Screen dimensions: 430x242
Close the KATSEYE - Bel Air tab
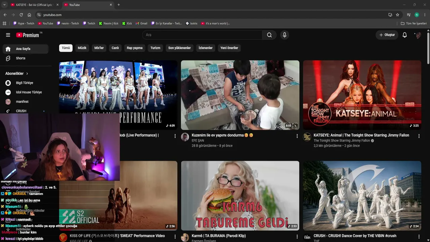(x=57, y=5)
